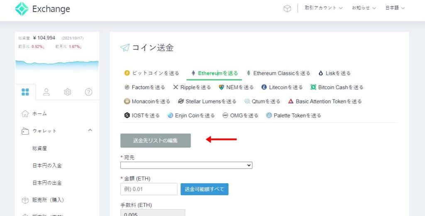Select the Stellar Lumensを送る tab
Screen dimensions: 425x216
[x=207, y=101]
